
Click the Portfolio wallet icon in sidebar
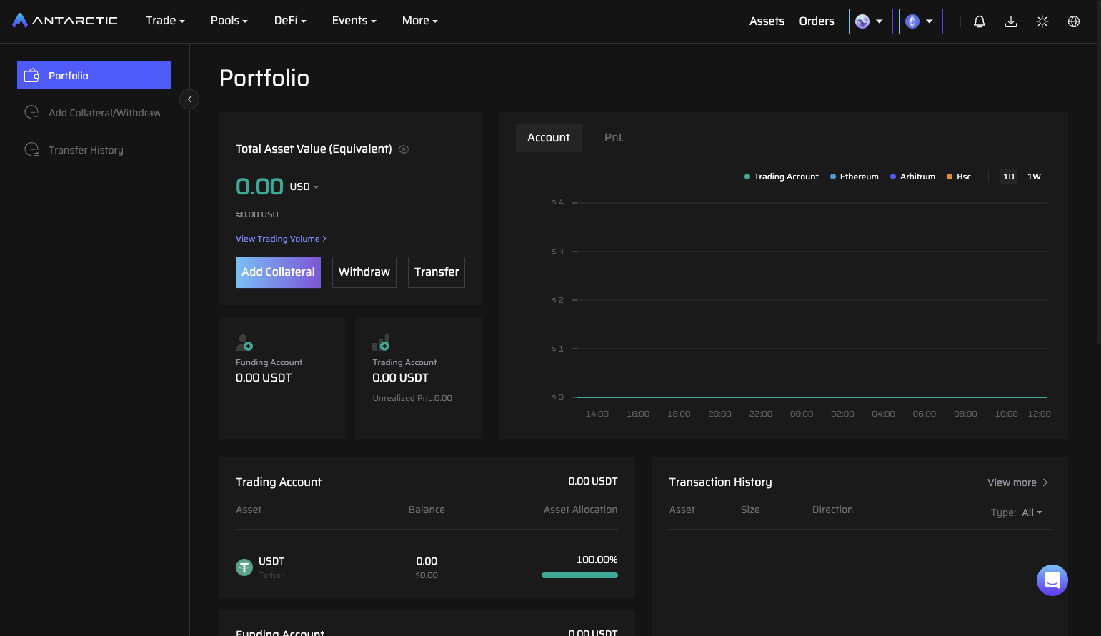click(x=31, y=75)
